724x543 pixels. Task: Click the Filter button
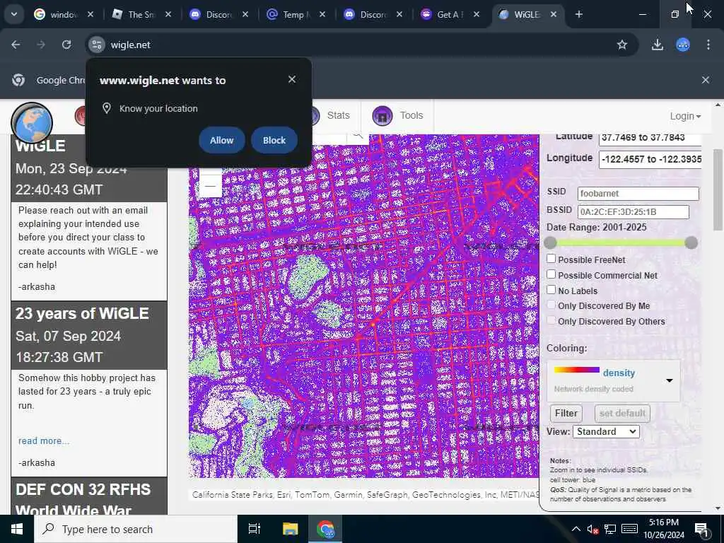click(x=566, y=413)
